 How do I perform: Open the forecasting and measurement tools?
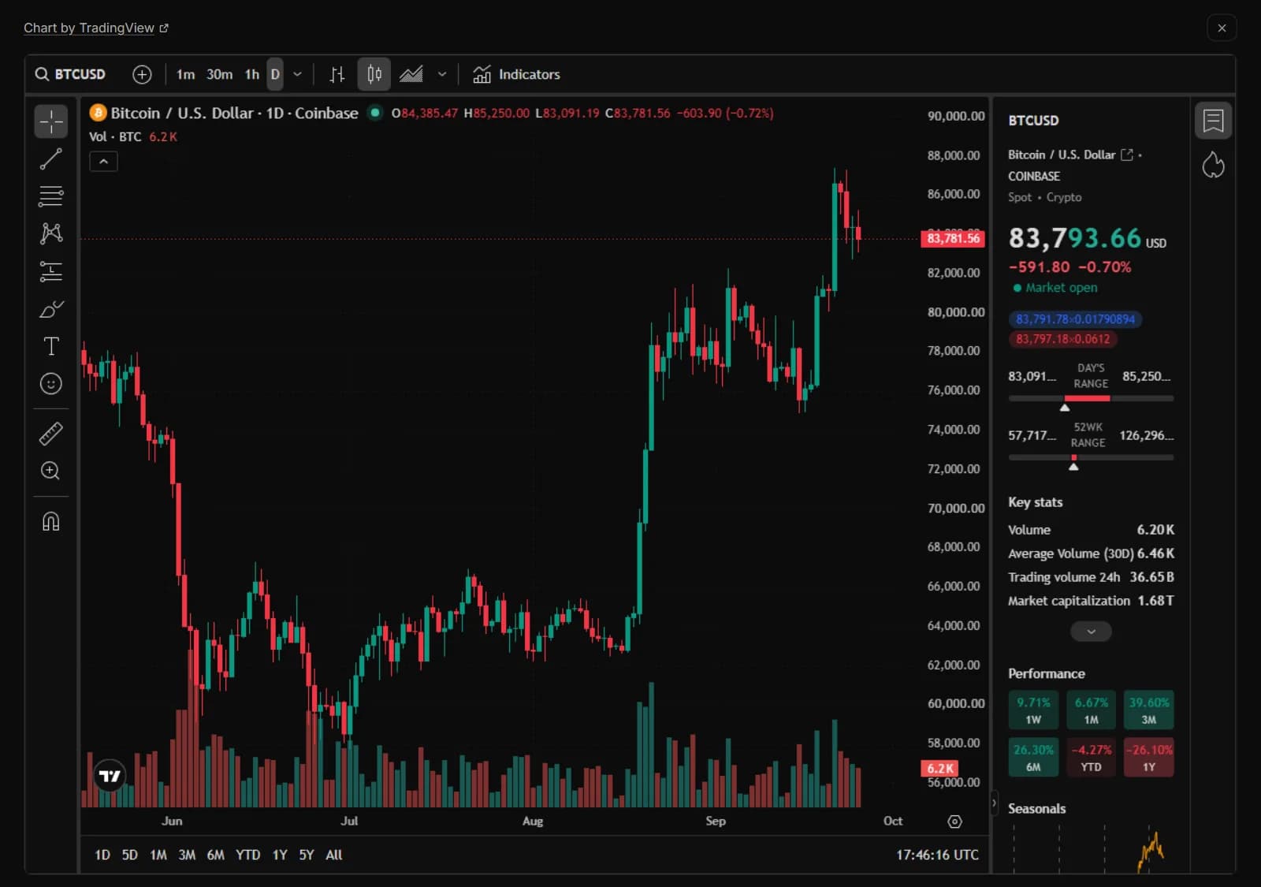click(51, 271)
